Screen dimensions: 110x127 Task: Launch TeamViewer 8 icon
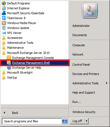(x=4, y=18)
